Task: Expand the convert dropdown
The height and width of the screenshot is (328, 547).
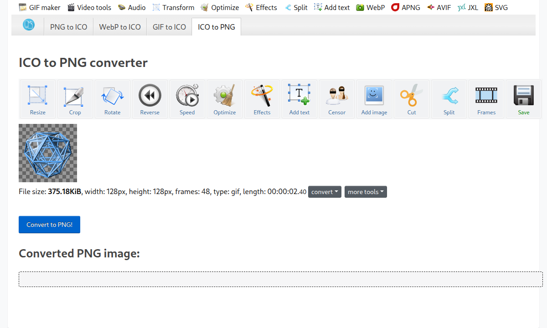Action: coord(325,192)
